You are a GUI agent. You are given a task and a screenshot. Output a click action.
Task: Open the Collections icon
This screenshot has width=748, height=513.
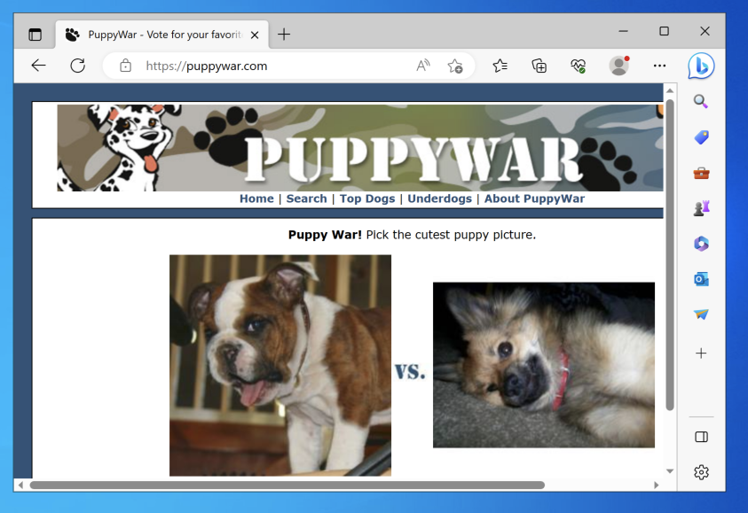(539, 66)
